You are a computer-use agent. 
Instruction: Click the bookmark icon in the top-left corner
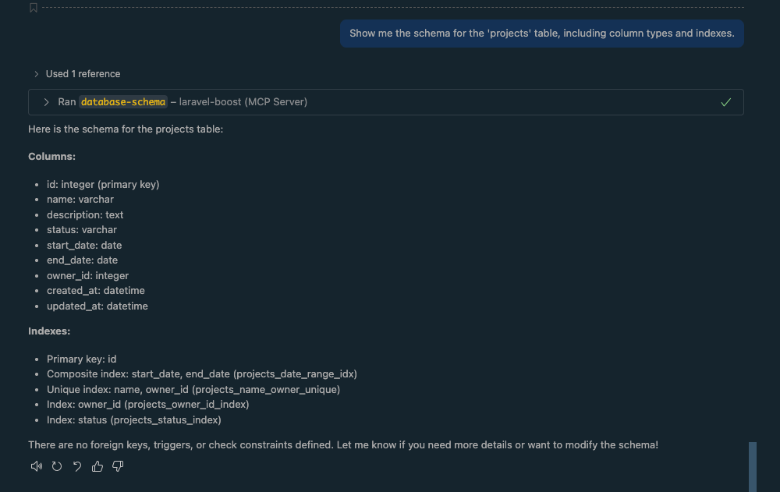click(x=33, y=7)
